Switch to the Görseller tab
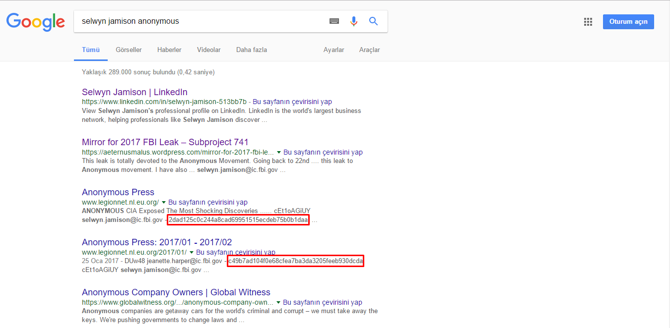670x328 pixels. tap(129, 50)
